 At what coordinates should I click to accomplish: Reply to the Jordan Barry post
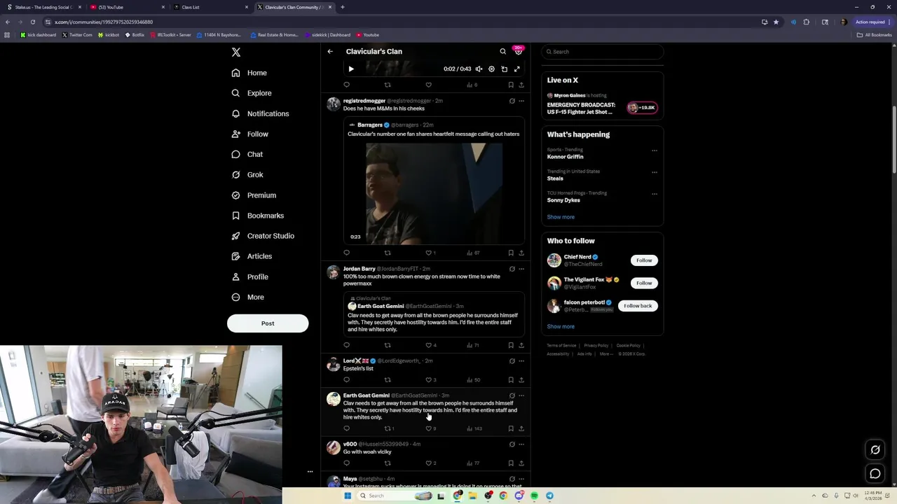click(346, 345)
